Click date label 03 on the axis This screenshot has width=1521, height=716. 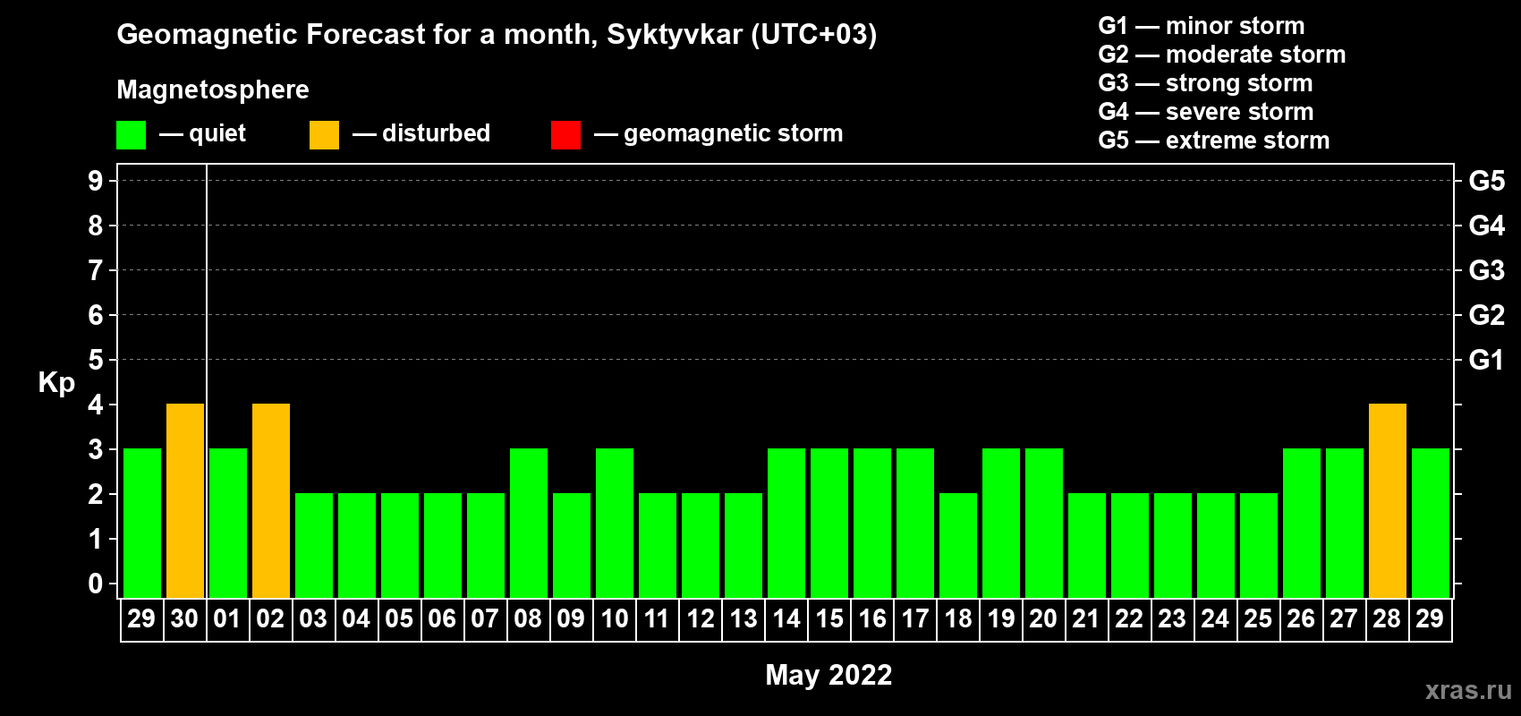coord(313,619)
